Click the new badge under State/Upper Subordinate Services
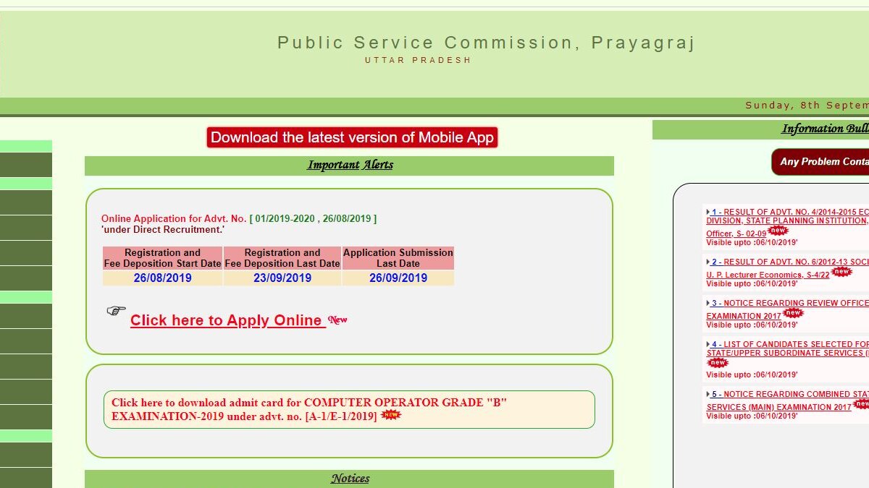 coord(718,363)
